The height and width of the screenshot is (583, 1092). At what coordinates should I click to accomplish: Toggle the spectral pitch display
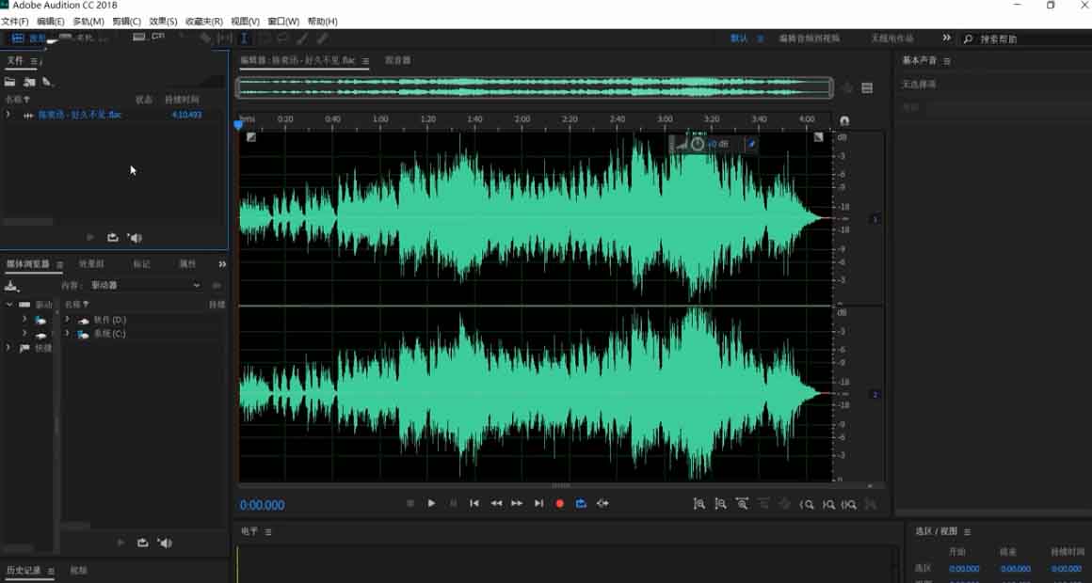(159, 38)
